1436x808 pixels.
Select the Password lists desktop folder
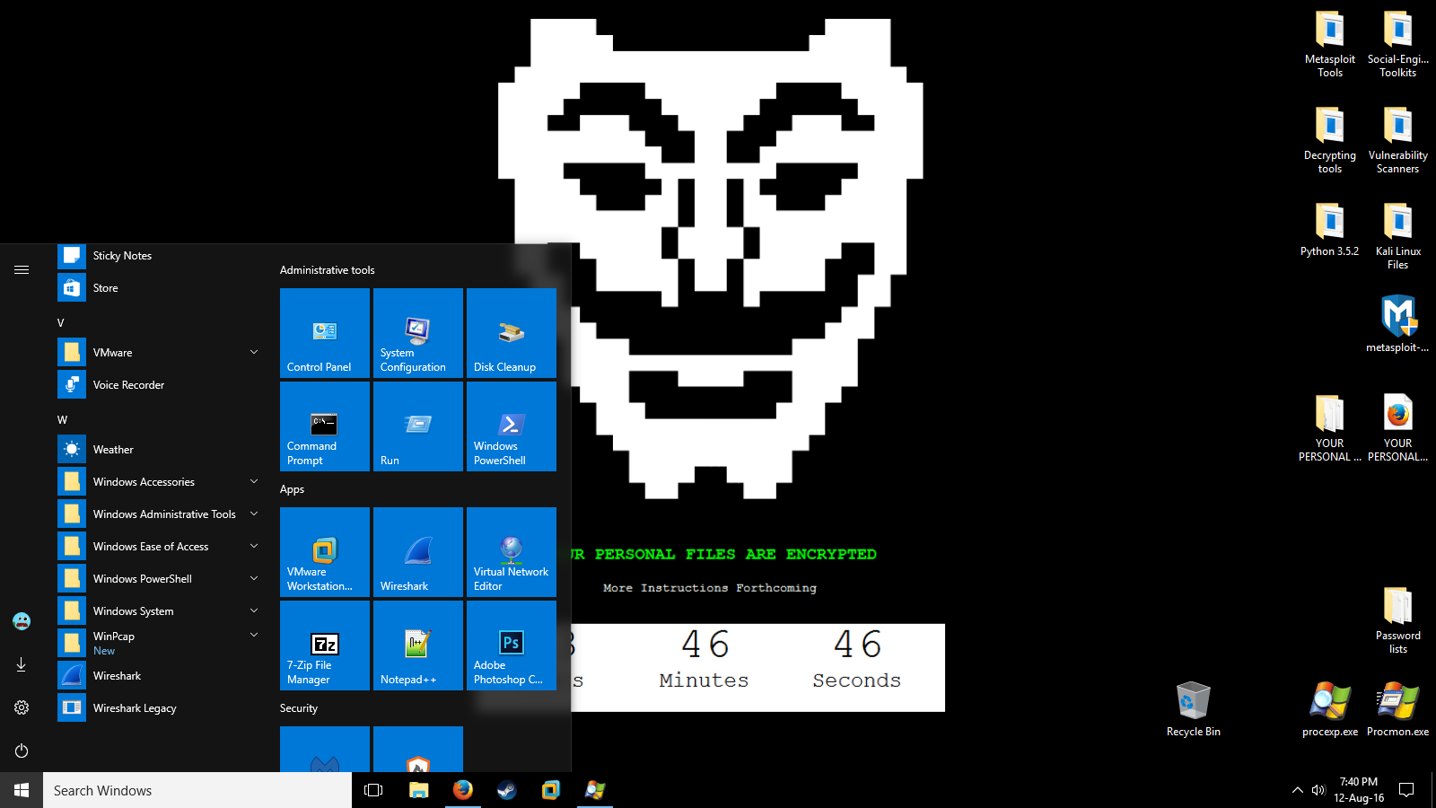tap(1398, 621)
